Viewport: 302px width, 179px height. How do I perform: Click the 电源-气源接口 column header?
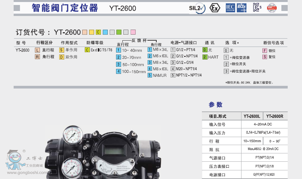(x=184, y=43)
